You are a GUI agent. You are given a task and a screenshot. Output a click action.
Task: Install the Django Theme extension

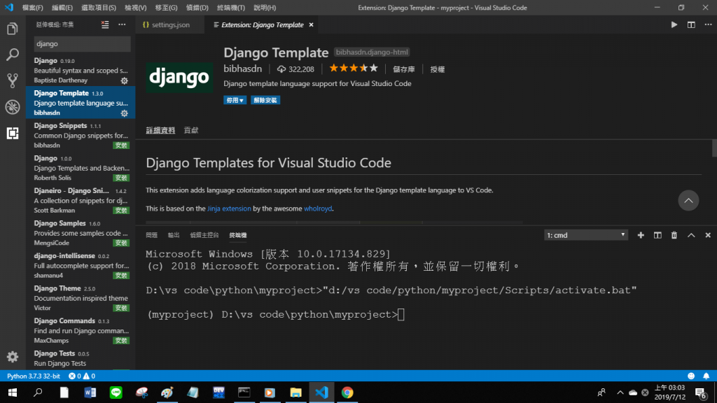click(121, 308)
